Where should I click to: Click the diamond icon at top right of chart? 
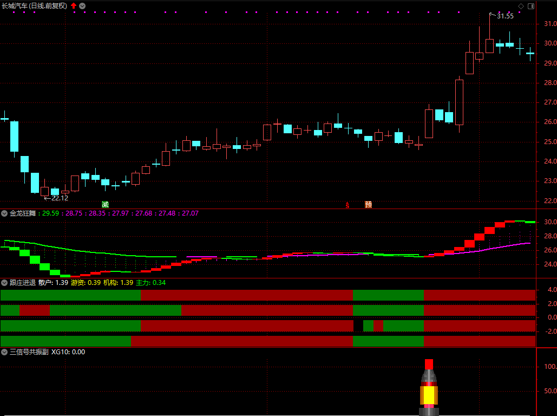pyautogui.click(x=521, y=6)
